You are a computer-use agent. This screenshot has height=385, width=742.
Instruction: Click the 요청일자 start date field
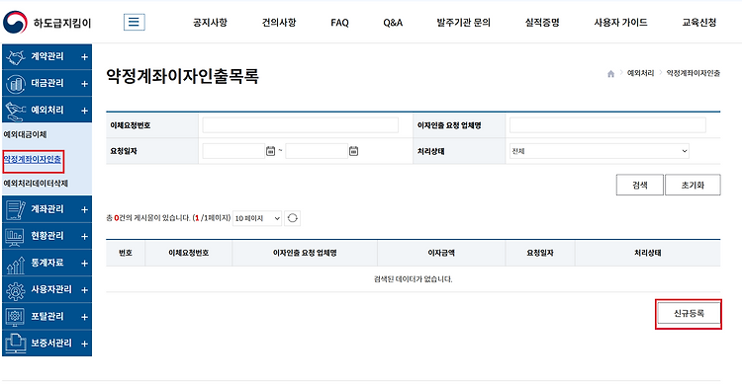pyautogui.click(x=233, y=151)
